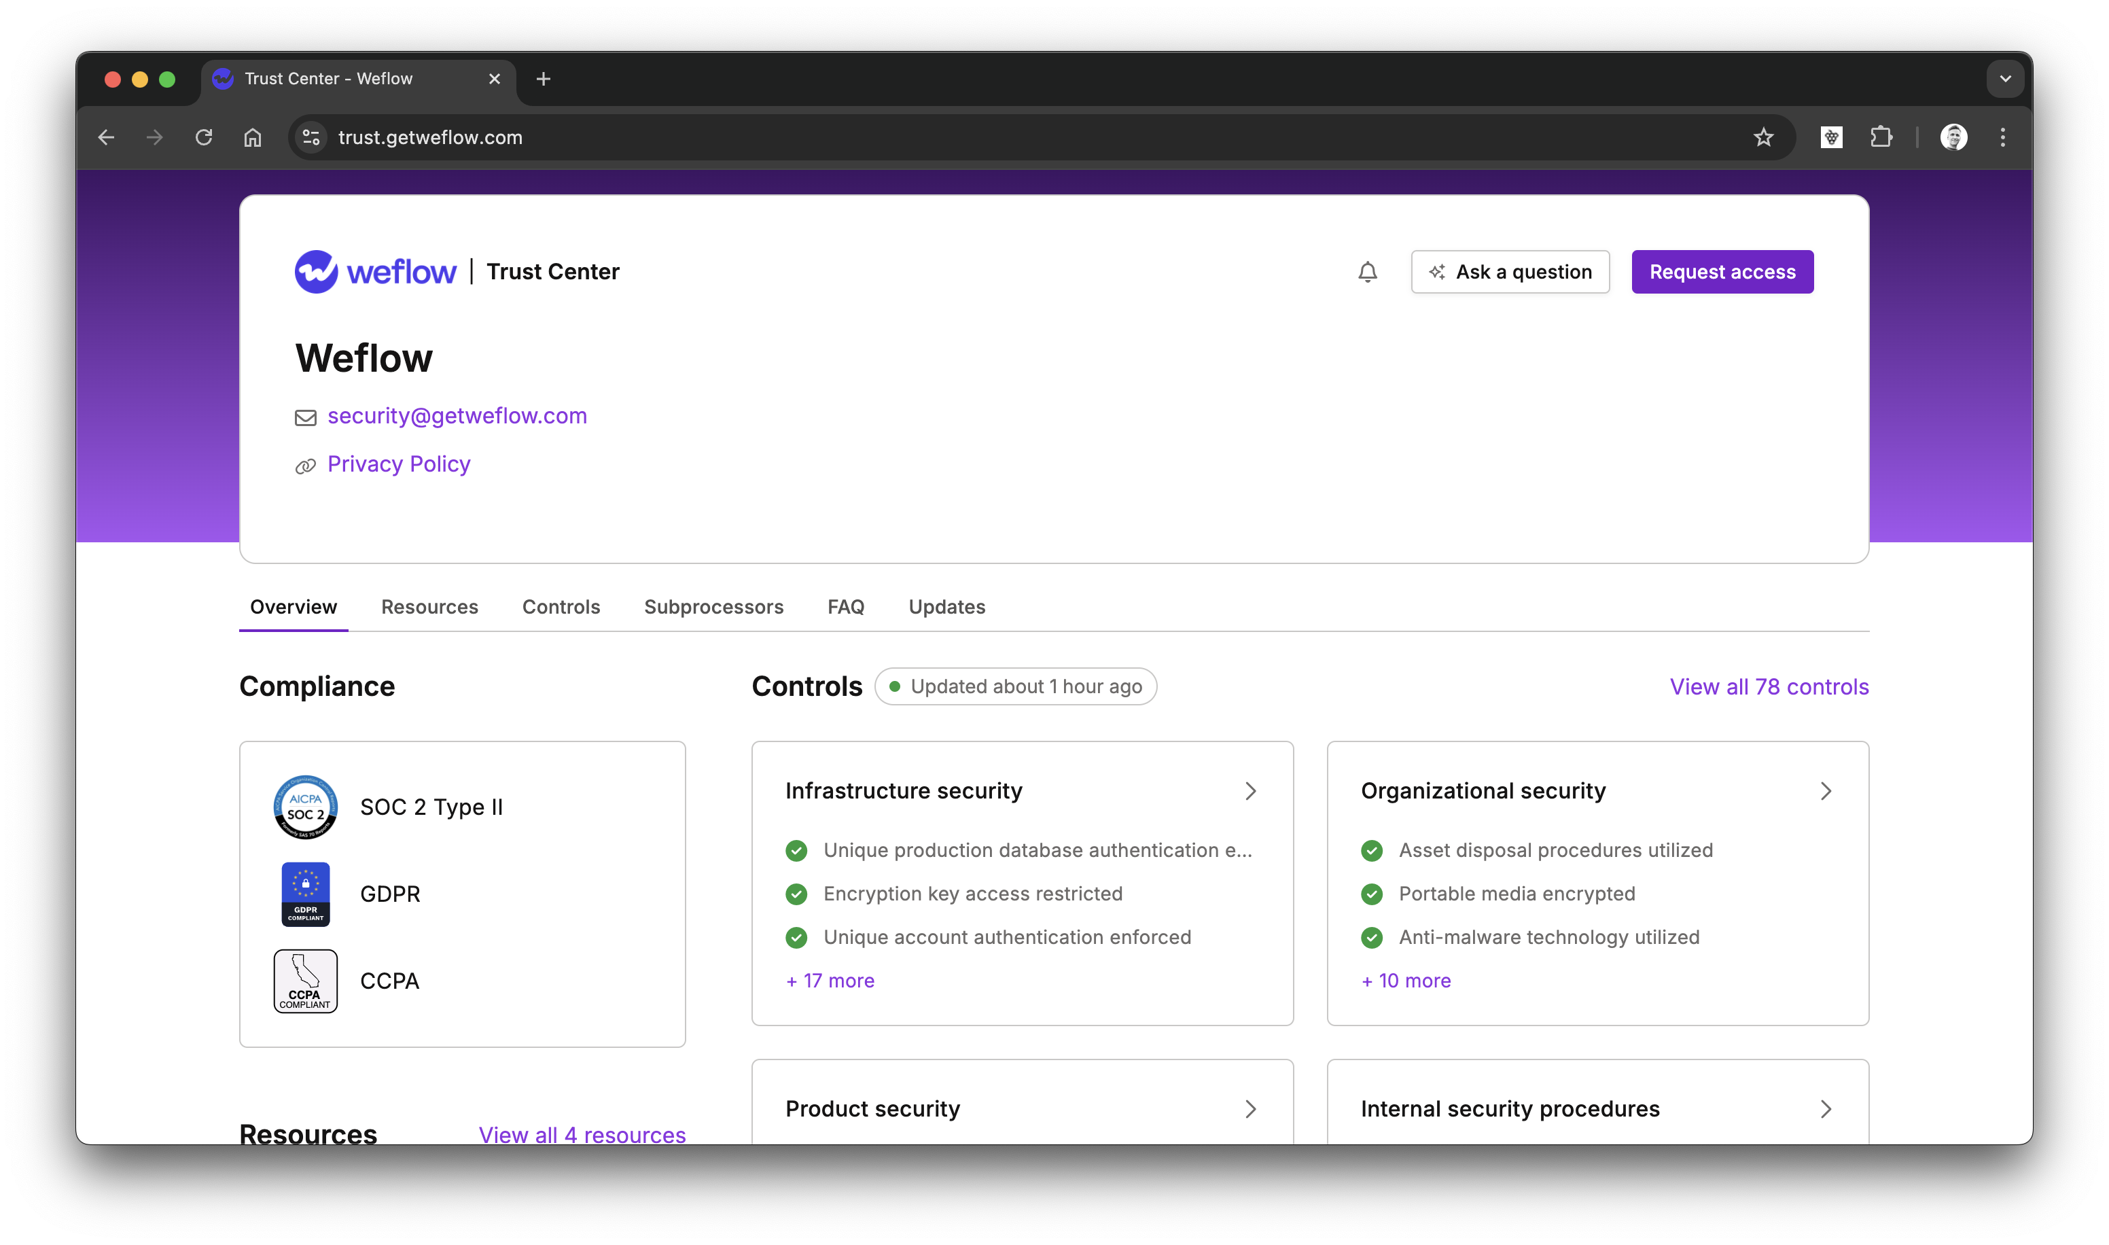
Task: Open the browser home page icon
Action: point(252,137)
